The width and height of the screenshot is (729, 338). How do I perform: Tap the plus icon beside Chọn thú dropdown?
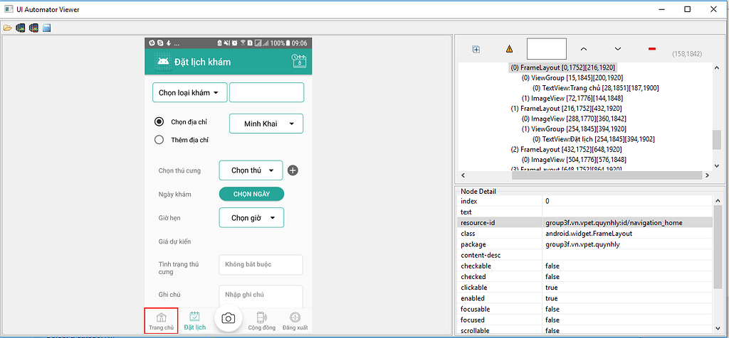point(293,170)
